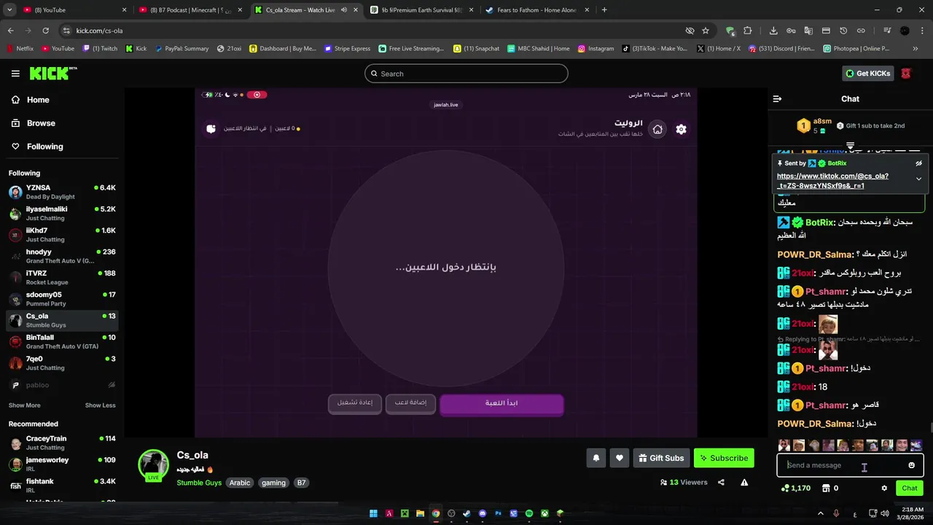Open chat settings gear

[884, 489]
